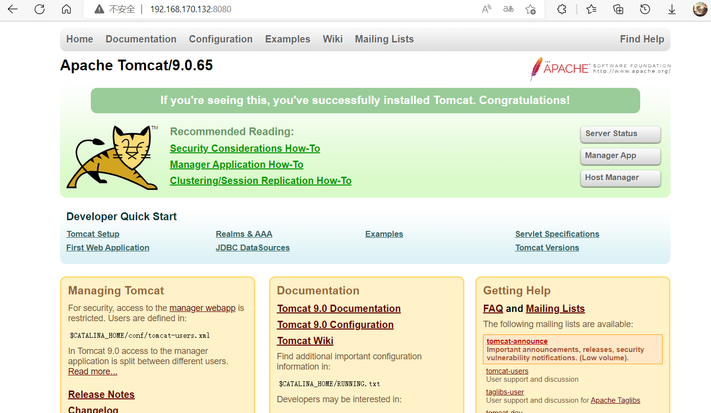This screenshot has width=711, height=413.
Task: Open Clustering/Session Replication How-To link
Action: (261, 181)
